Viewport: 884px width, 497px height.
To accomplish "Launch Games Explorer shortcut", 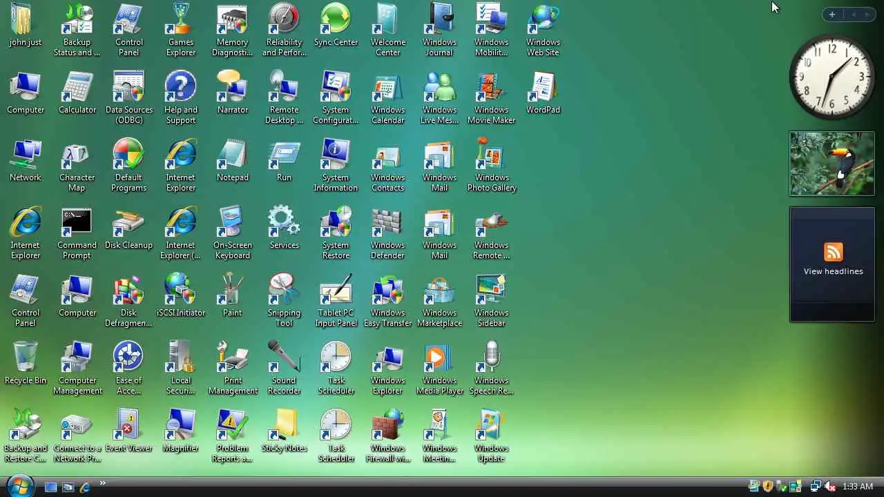I will [x=181, y=30].
